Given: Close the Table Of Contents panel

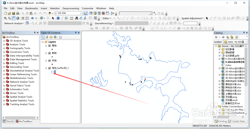Looking at the screenshot, I should tap(78, 33).
